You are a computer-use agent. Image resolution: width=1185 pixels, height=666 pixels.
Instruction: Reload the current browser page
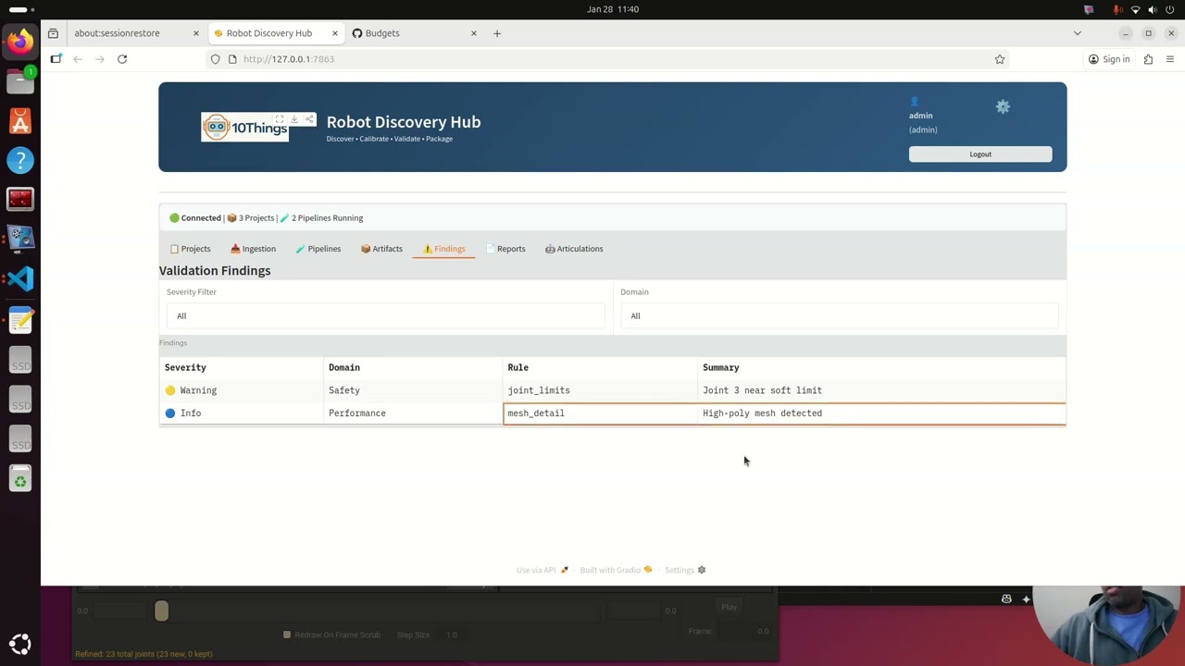tap(122, 59)
